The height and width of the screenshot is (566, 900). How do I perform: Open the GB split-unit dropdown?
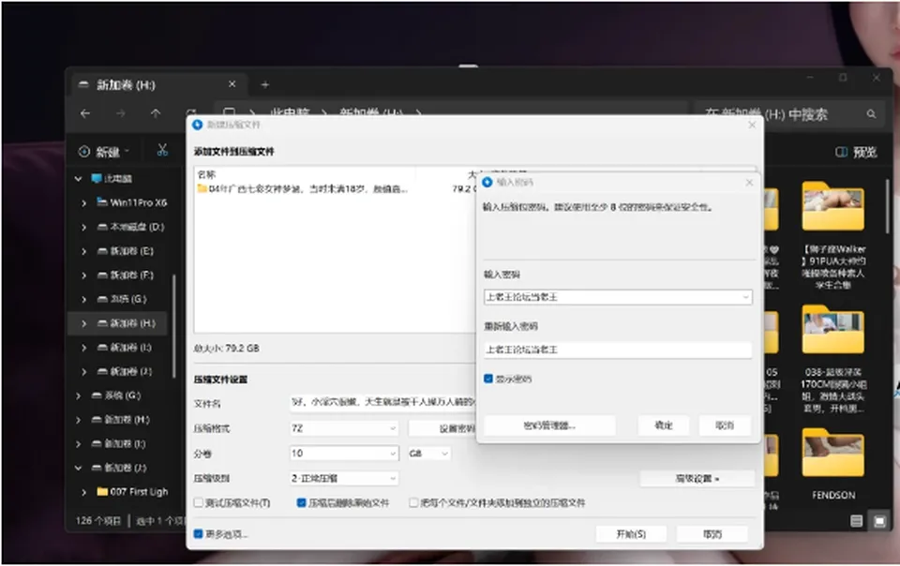pos(428,453)
